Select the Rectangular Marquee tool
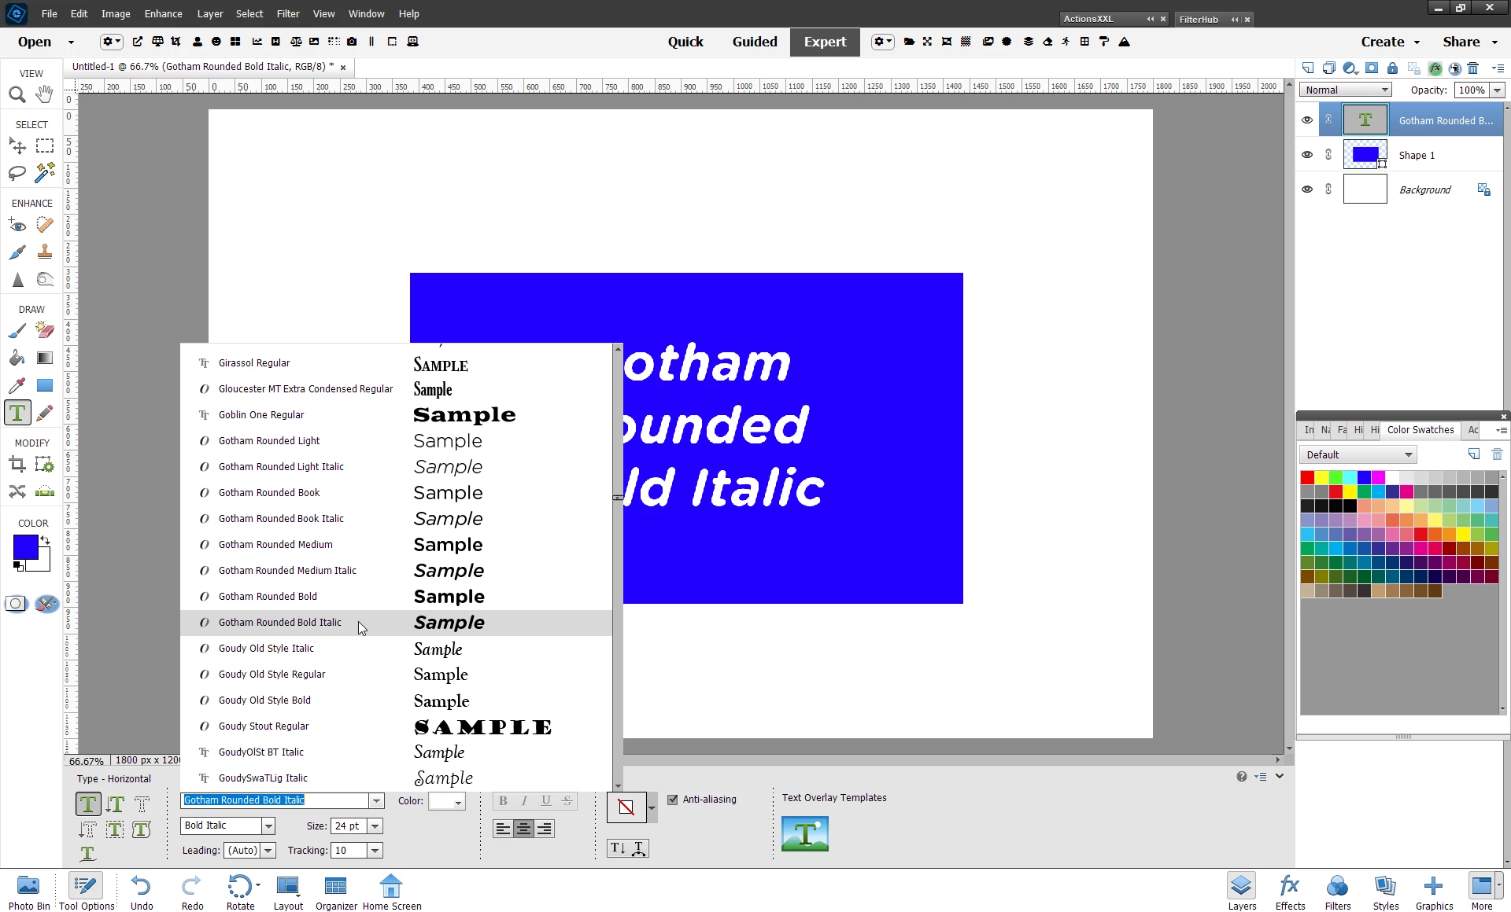 tap(45, 146)
